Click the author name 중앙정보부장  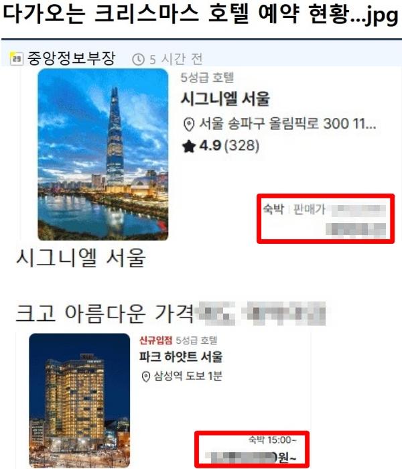(71, 58)
